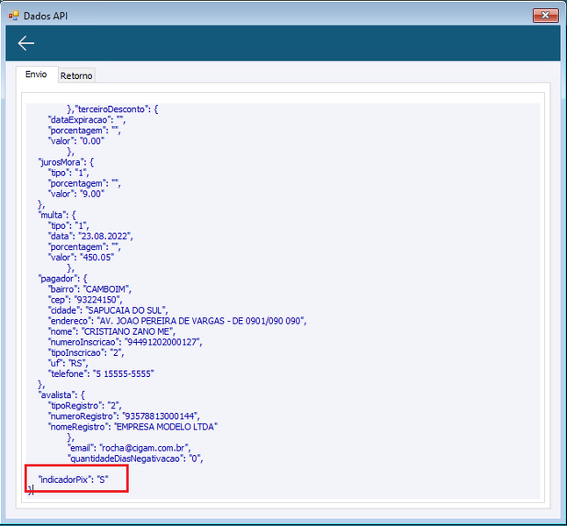Viewport: 567px width, 526px height.
Task: Click the "email" rocha@cigam.com.br line
Action: click(129, 448)
